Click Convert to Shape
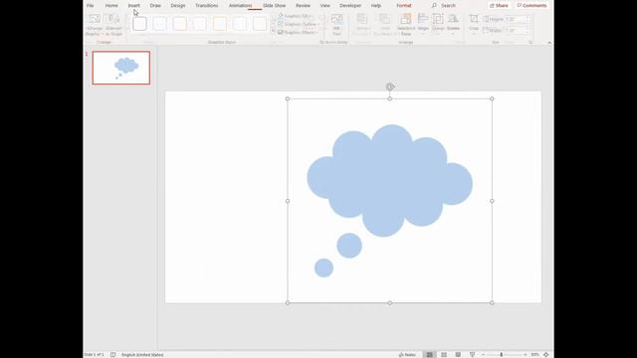Screen dimensions: 637x358 [113, 25]
